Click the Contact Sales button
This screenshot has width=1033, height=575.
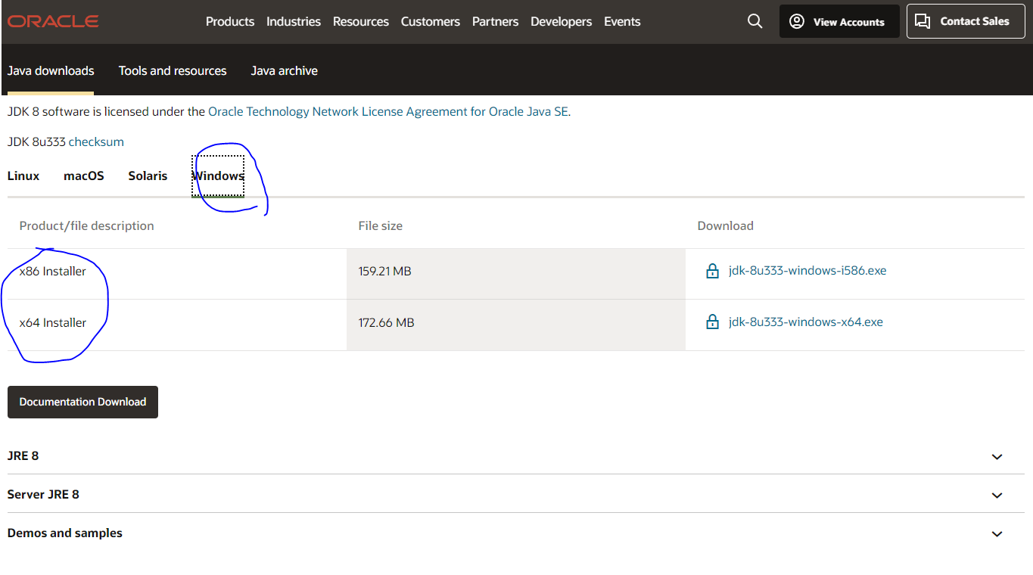click(x=965, y=21)
